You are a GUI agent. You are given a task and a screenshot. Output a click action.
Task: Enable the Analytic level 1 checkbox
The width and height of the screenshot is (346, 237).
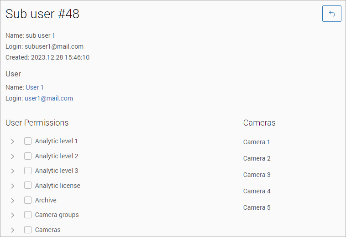28,141
